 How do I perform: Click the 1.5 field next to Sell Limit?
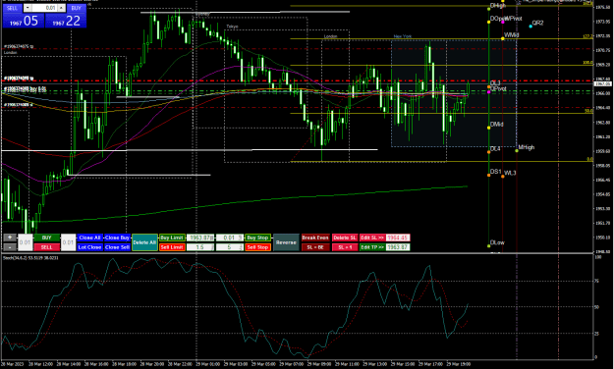pyautogui.click(x=200, y=247)
